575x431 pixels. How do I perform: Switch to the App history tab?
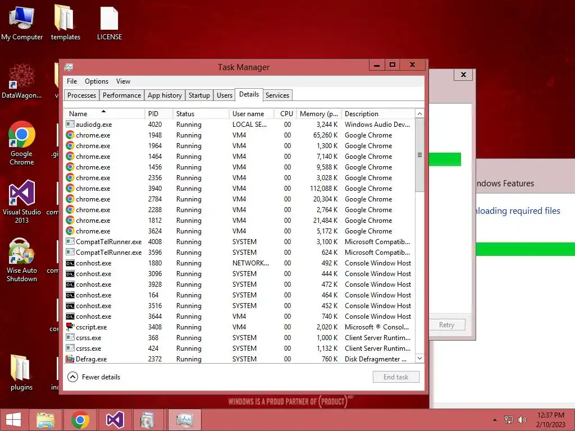[x=165, y=95]
